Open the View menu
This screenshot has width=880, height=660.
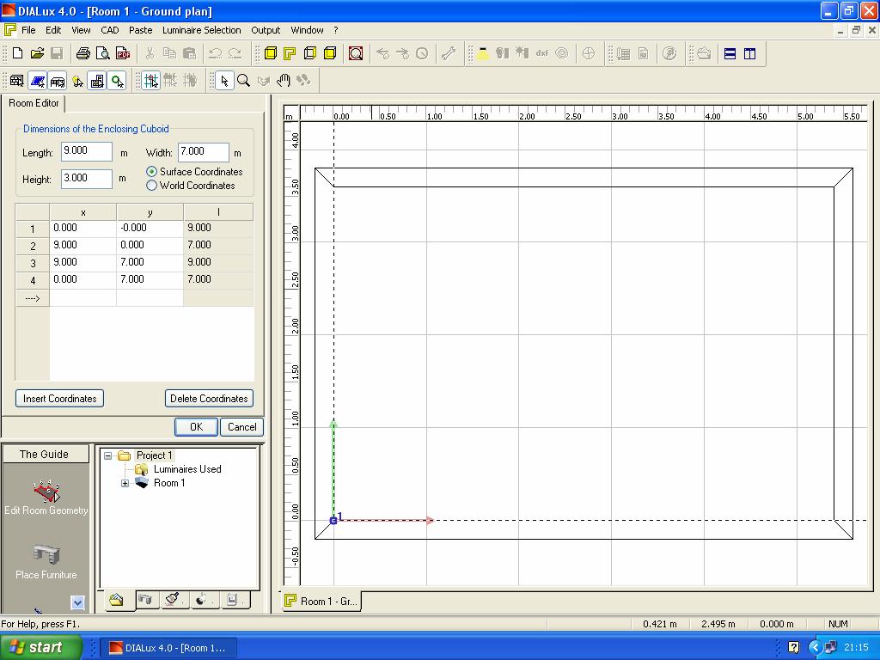click(81, 30)
